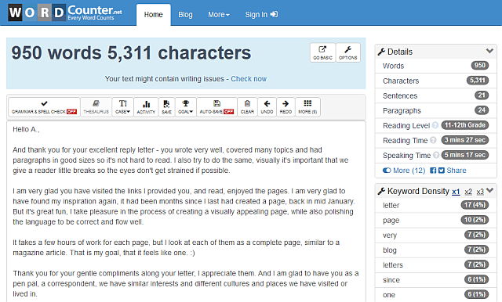
Task: Open the More (9) tools grid
Action: [x=307, y=107]
